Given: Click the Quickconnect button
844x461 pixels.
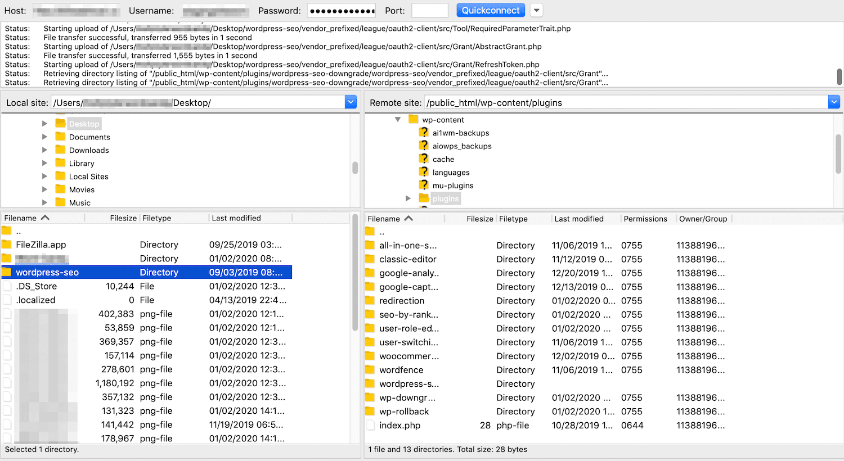Looking at the screenshot, I should [x=490, y=10].
